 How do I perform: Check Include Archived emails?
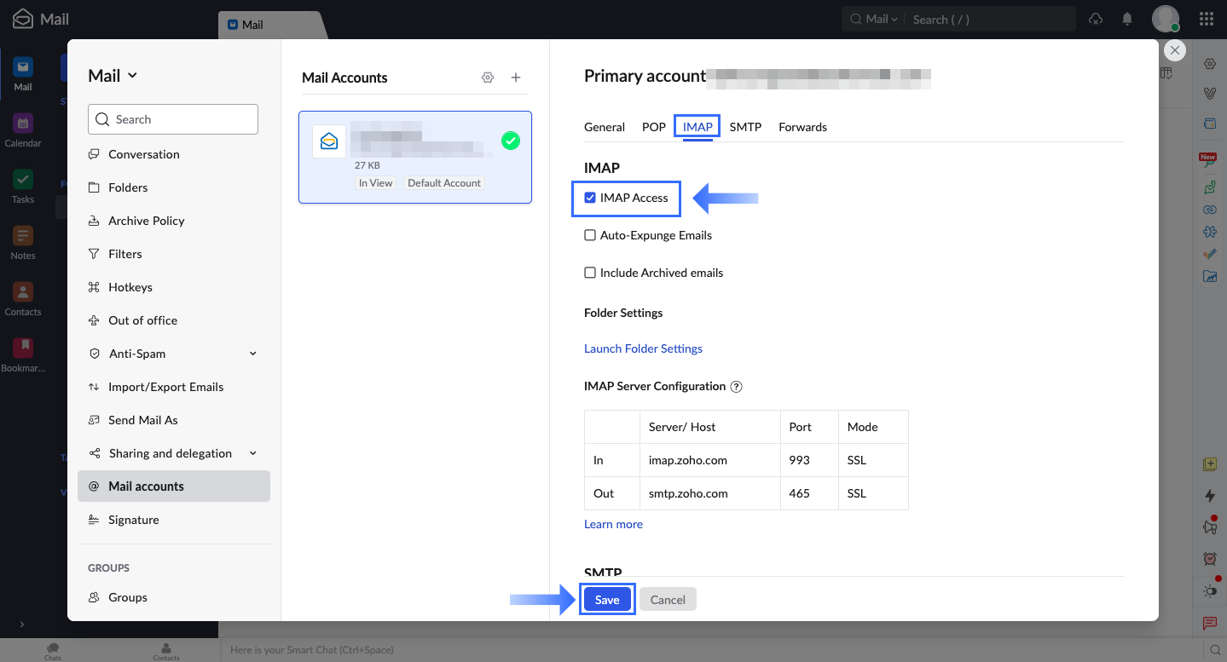click(x=589, y=272)
